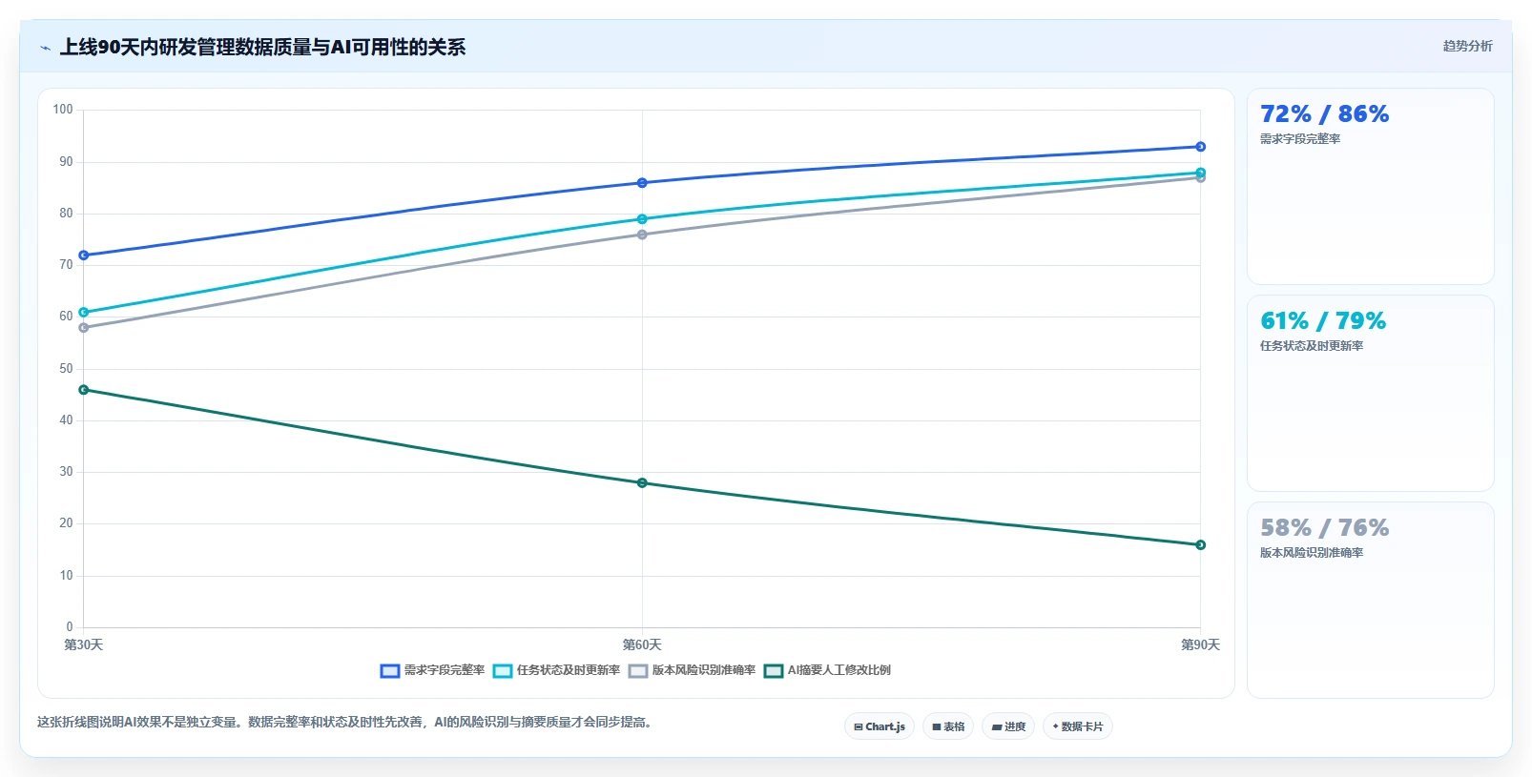Toggle the AI摘要人工修改比例 legend series
This screenshot has height=777, width=1532.
pos(827,670)
